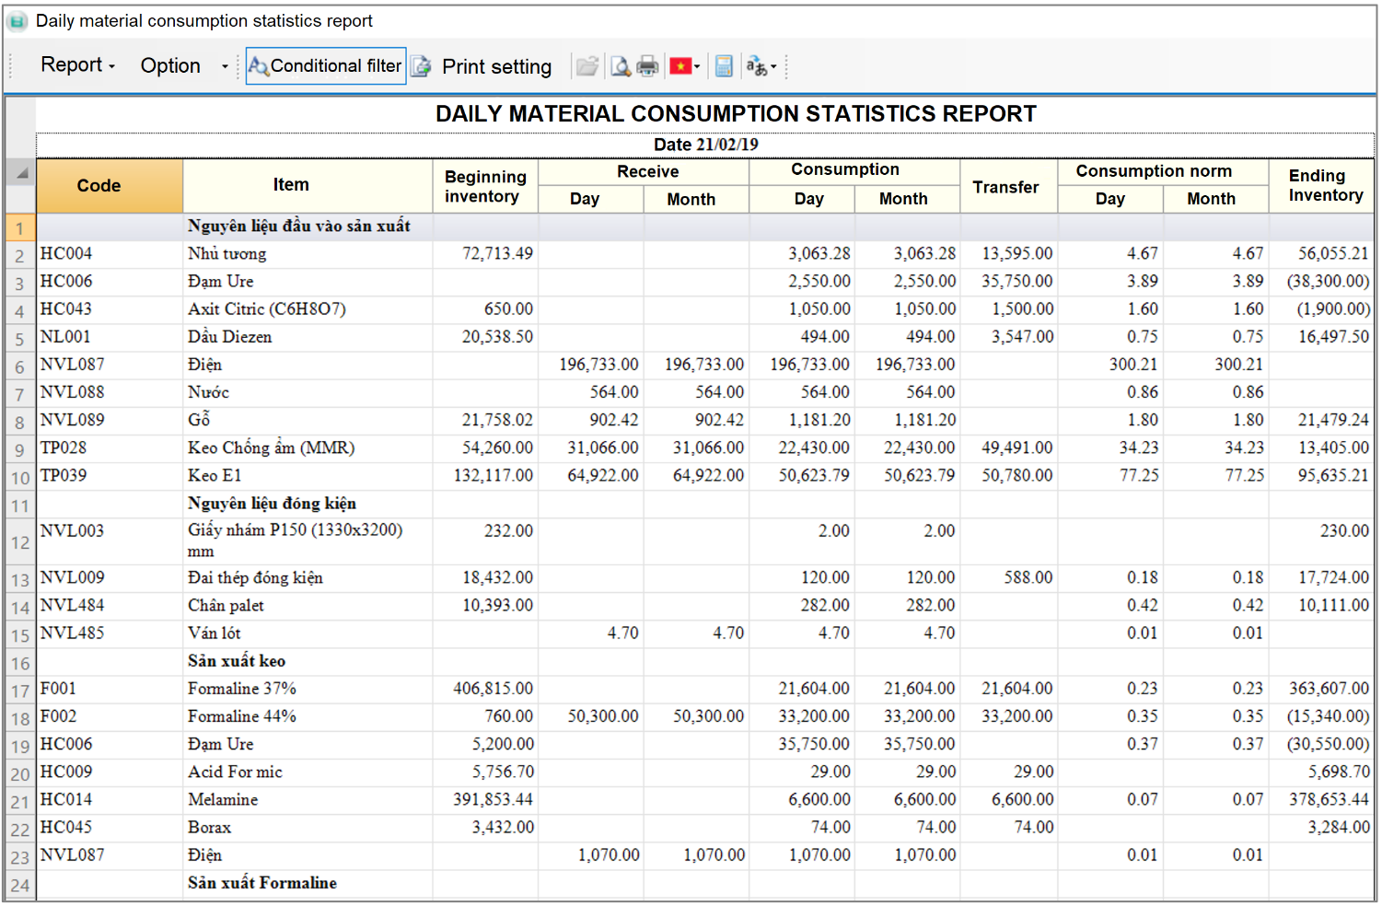Screen dimensions: 1382x906
Task: Expand the flag language dropdown arrow
Action: pyautogui.click(x=697, y=66)
